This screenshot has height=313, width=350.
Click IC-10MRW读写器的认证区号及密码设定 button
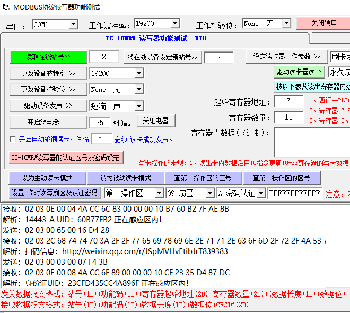point(66,158)
